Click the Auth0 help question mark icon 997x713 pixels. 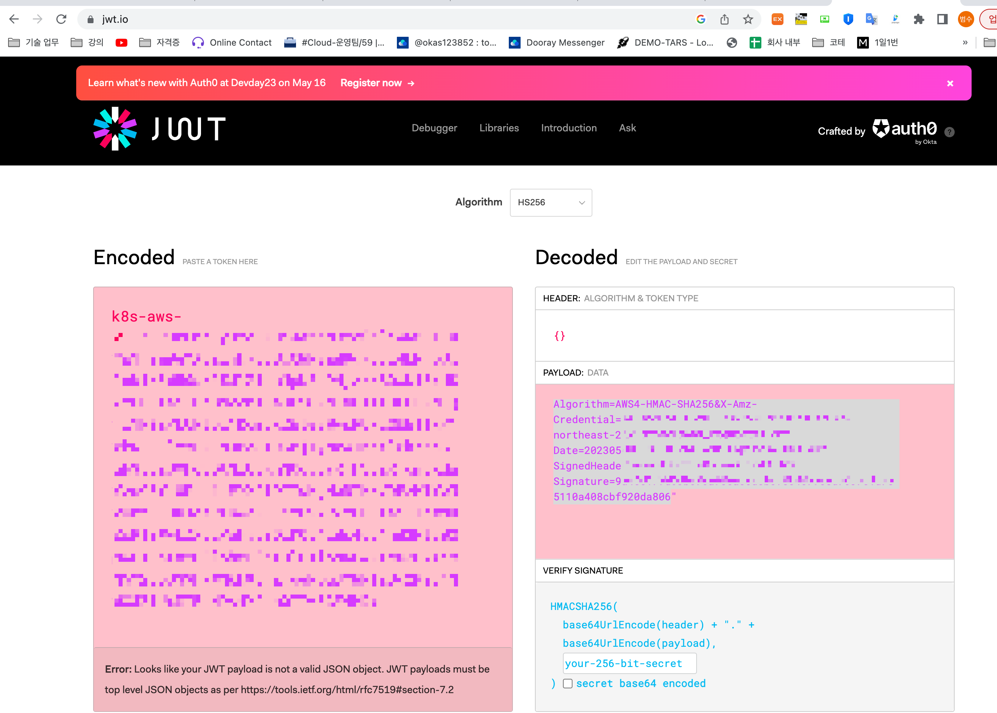point(950,132)
